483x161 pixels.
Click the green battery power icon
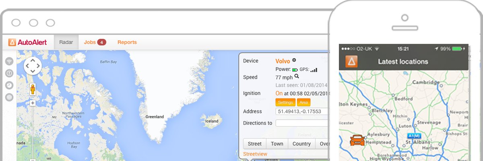[295, 70]
